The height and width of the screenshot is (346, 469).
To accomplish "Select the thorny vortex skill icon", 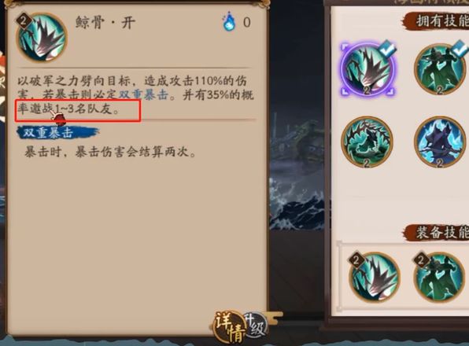I will (x=367, y=142).
